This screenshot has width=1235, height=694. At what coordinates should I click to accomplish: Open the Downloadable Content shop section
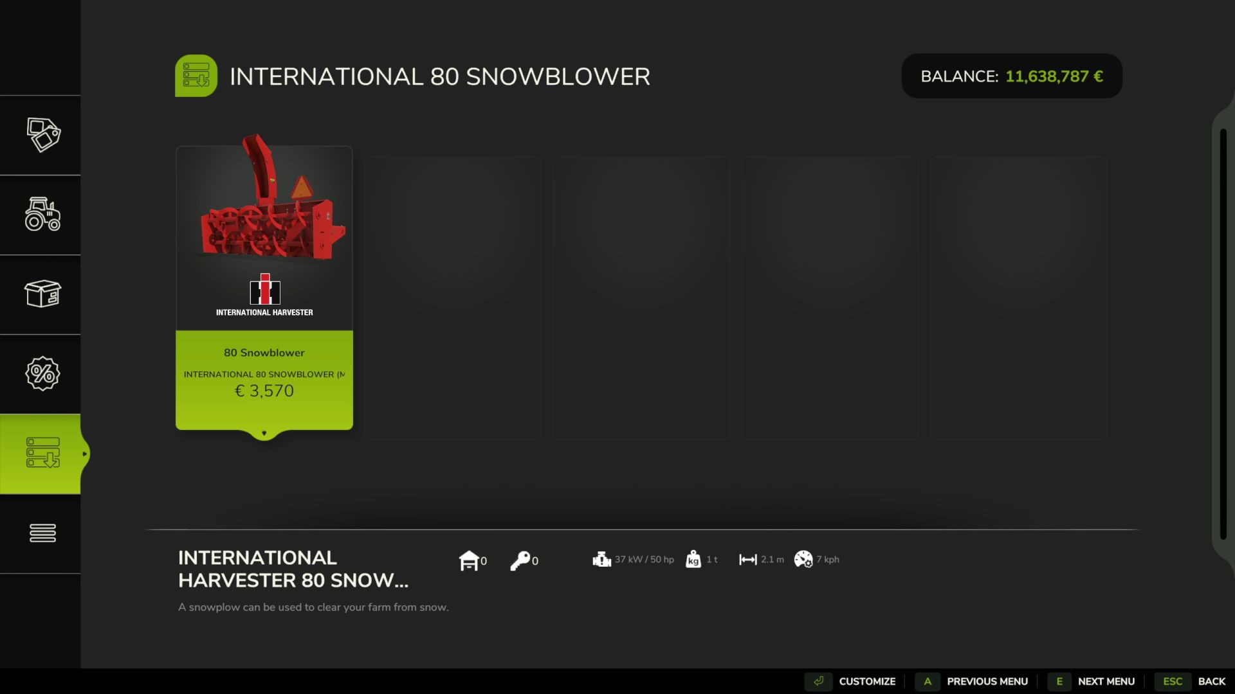(x=42, y=453)
